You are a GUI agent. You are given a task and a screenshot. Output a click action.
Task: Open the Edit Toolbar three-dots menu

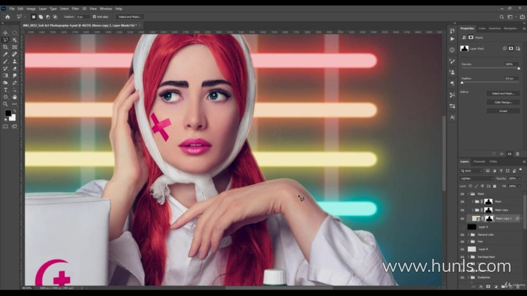[x=14, y=104]
